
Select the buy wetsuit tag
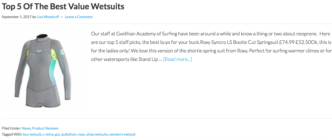point(32,135)
